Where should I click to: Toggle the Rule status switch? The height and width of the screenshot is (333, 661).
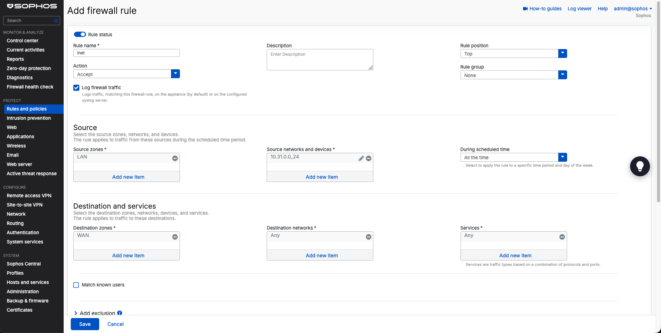pyautogui.click(x=80, y=34)
